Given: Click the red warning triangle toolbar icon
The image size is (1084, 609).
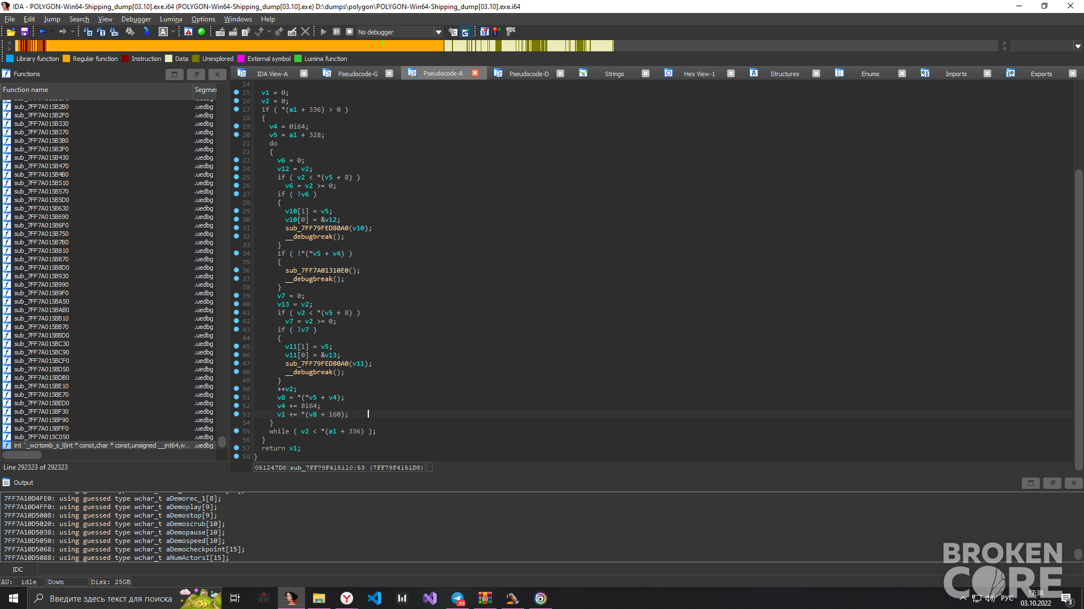Looking at the screenshot, I should coord(188,32).
